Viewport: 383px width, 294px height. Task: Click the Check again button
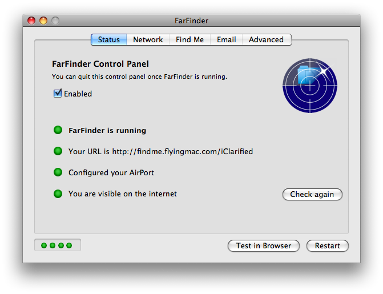click(312, 194)
